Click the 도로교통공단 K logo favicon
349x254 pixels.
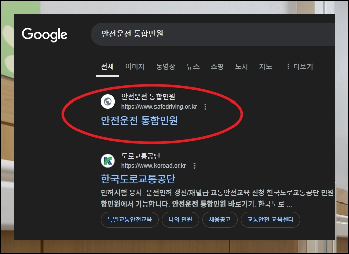click(x=108, y=161)
